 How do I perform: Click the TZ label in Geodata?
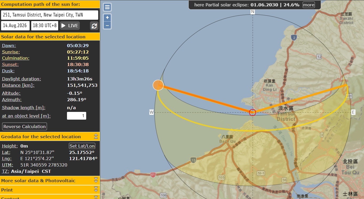pyautogui.click(x=6, y=171)
